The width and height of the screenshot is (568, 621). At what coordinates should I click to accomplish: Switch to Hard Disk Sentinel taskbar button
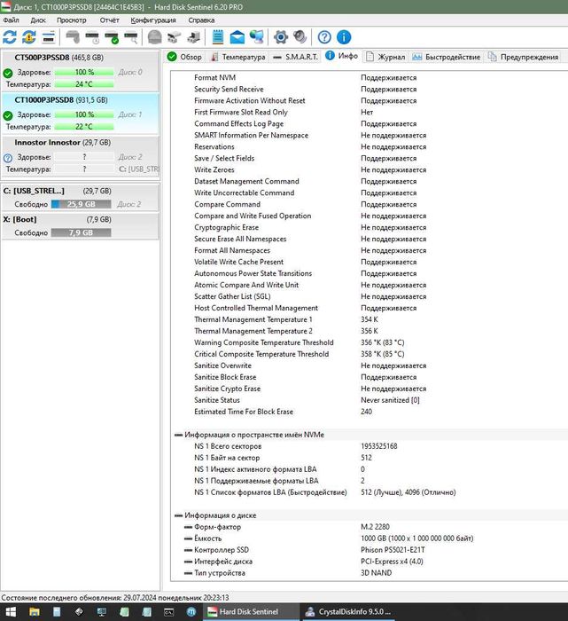[x=250, y=612]
